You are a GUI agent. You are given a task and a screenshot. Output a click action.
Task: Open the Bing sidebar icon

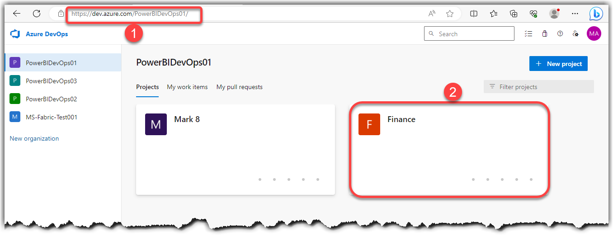596,14
